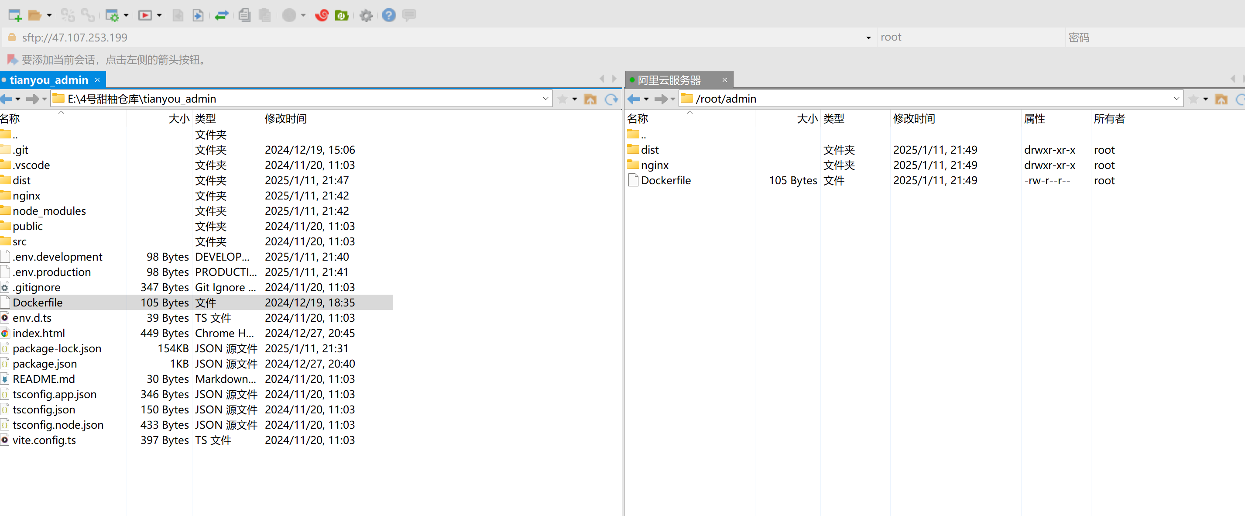The height and width of the screenshot is (516, 1245).
Task: Click the chat bubble feedback icon
Action: coord(409,15)
